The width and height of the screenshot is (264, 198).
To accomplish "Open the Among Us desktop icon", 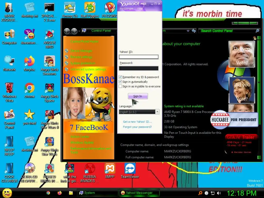I will 70,10.
